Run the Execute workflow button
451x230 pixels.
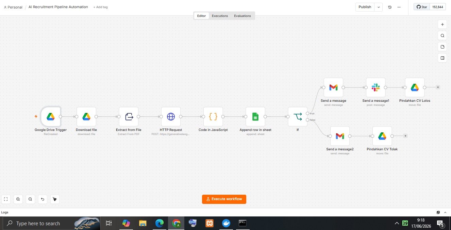224,199
